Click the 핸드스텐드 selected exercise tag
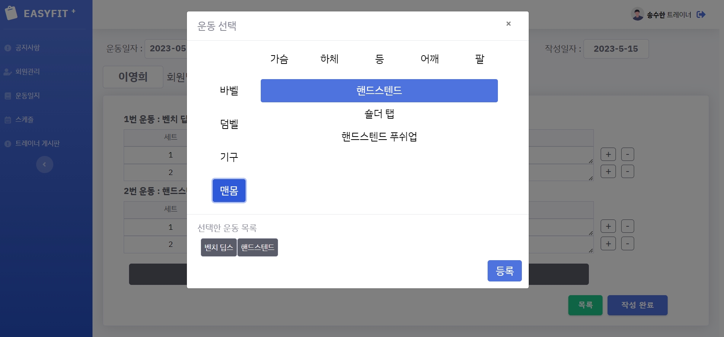This screenshot has width=724, height=337. coord(258,248)
